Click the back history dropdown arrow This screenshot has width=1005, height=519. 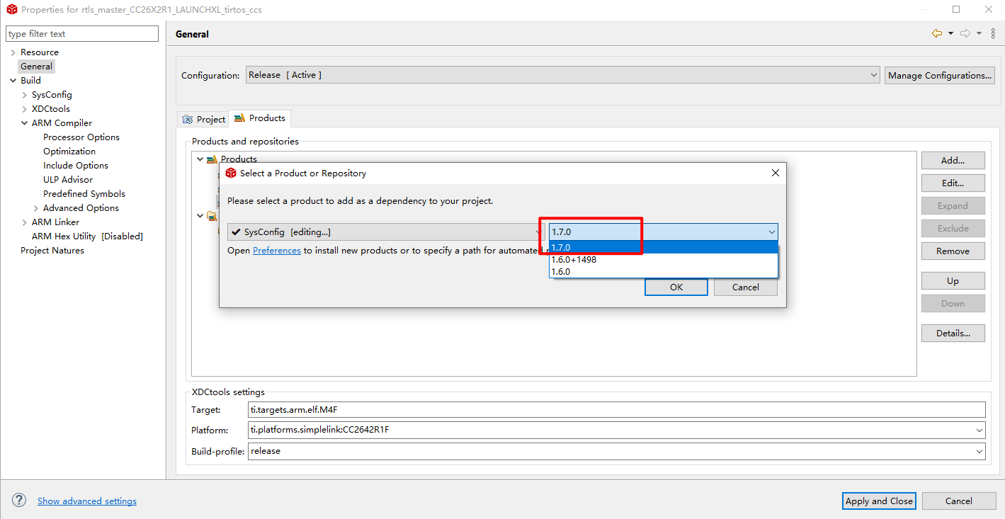pos(950,33)
